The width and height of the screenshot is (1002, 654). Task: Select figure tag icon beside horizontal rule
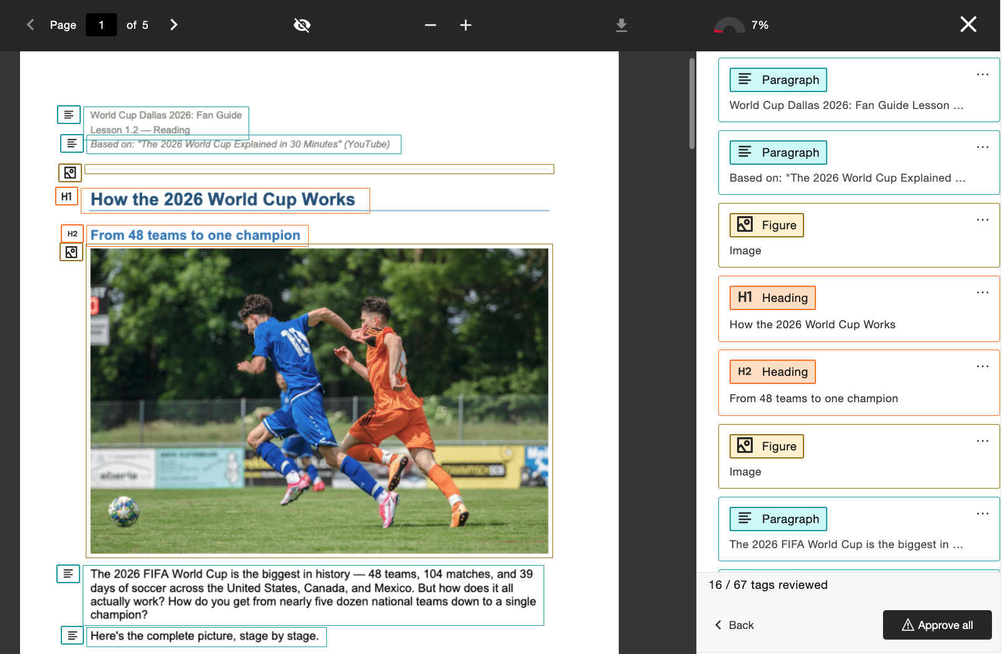coord(70,172)
